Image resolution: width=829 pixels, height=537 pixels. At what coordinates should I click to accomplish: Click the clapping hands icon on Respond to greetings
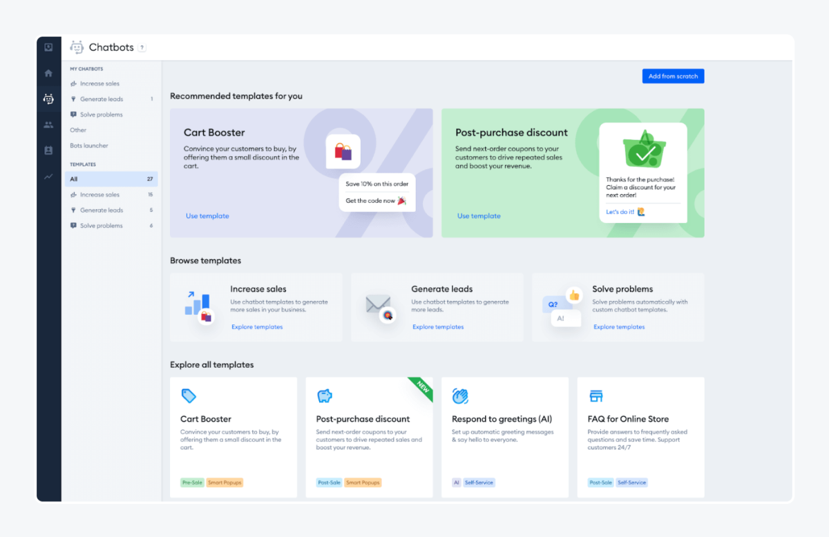click(x=461, y=396)
